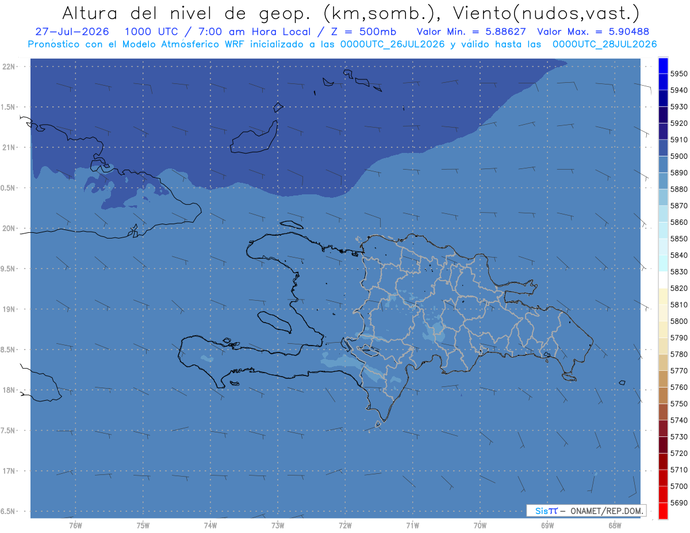690x533 pixels.
Task: Click the '5690' colorbar value
Action: [678, 503]
